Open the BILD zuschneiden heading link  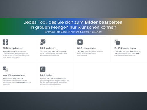(x=87, y=48)
